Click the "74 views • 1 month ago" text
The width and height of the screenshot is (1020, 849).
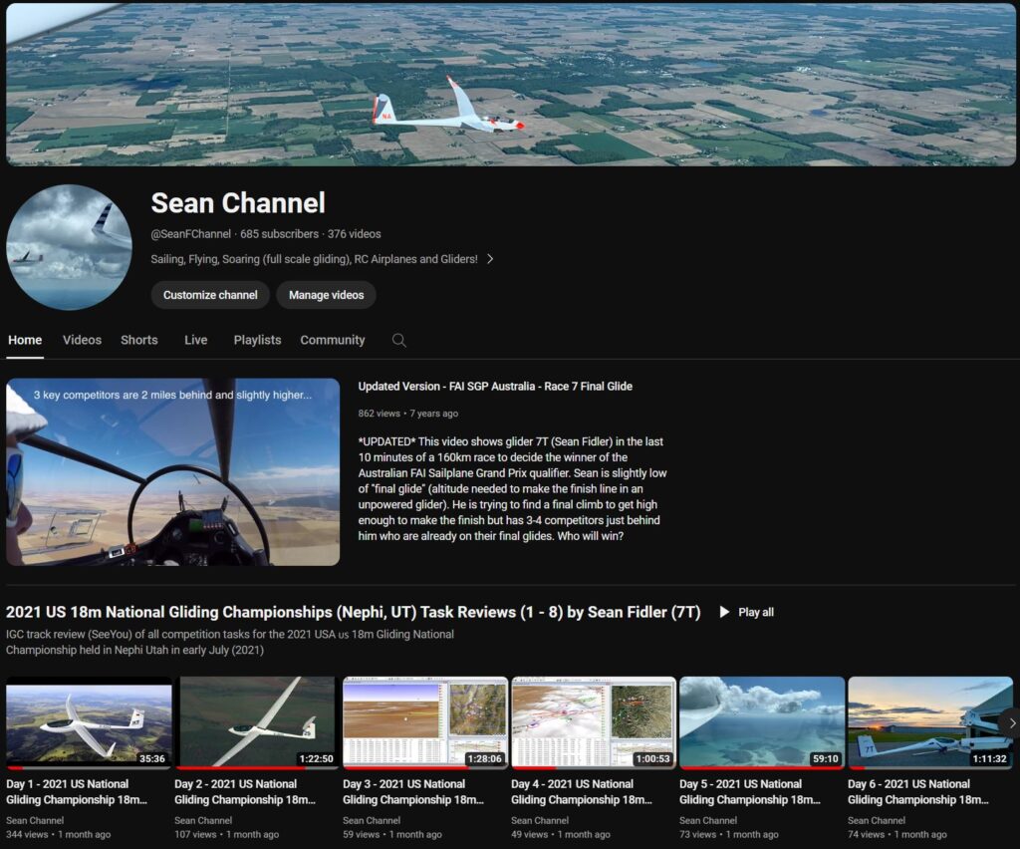(x=897, y=835)
